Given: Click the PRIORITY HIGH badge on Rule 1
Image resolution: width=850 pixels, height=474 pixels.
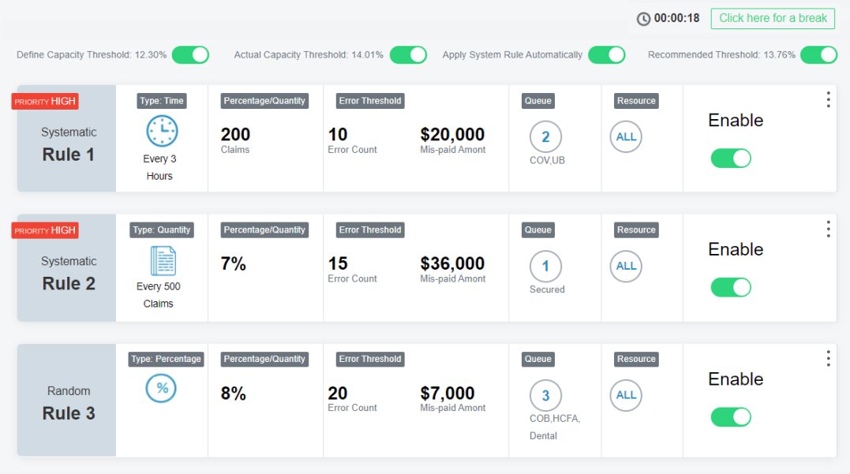Looking at the screenshot, I should [45, 101].
